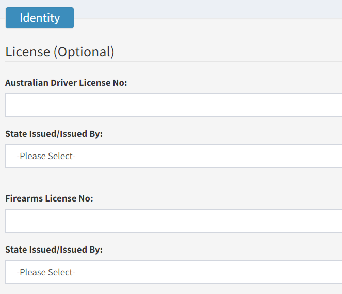Focus the Australian Driver License No input
This screenshot has width=342, height=294.
[174, 105]
